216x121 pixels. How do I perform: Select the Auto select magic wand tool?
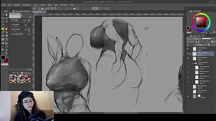click(x=6, y=22)
